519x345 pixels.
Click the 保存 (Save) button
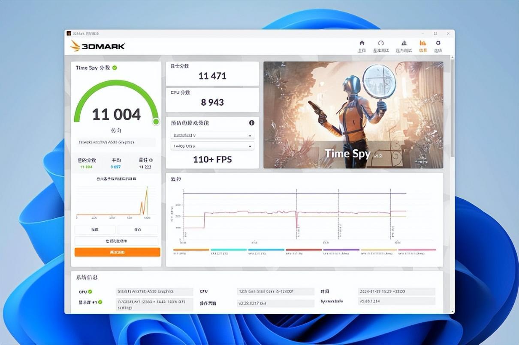coord(138,230)
